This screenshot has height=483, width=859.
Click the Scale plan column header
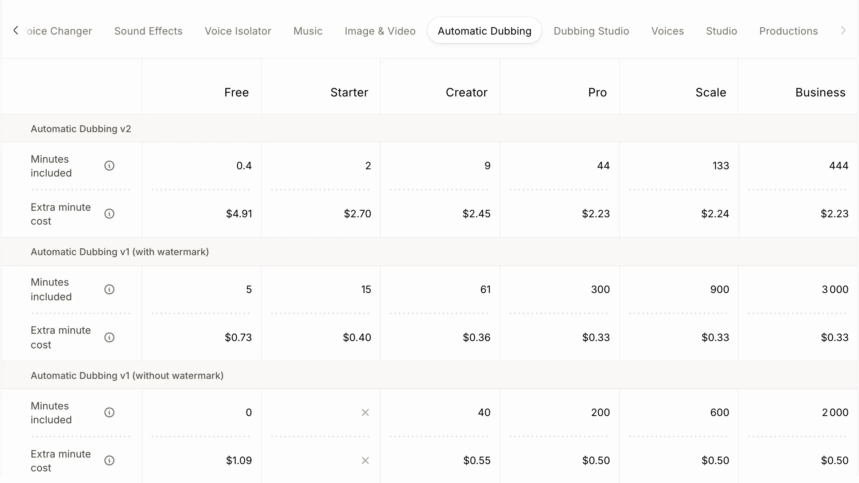pos(711,92)
